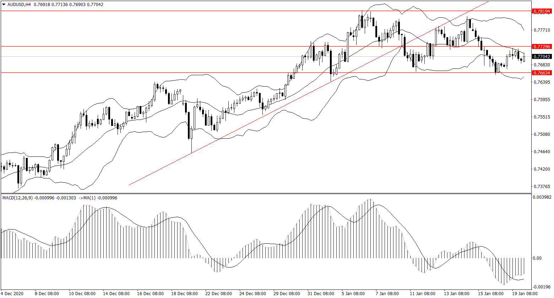Screen dimensions: 554x298
Task: Click the black current price label 0.77042
Action: tap(542, 56)
